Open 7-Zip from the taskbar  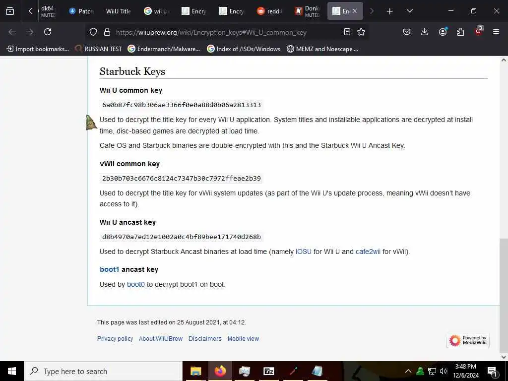click(x=269, y=371)
